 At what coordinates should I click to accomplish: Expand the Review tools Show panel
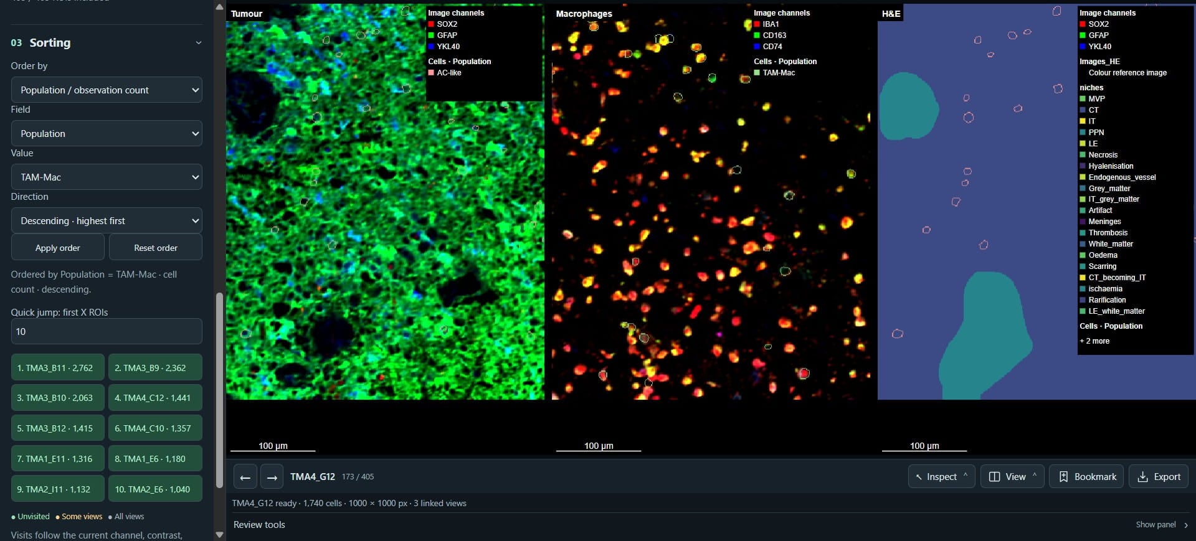click(x=1162, y=525)
